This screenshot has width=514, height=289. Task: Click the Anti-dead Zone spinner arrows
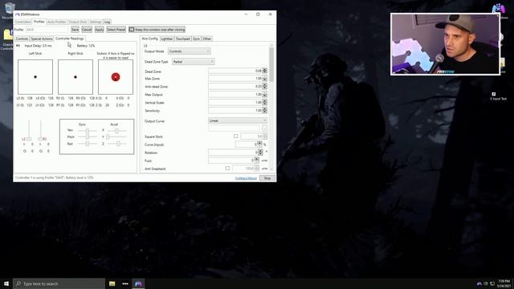(265, 86)
